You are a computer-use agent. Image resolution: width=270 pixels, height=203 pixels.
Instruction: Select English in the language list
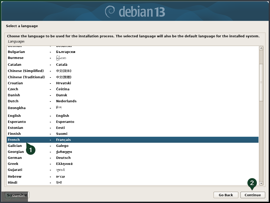39,116
